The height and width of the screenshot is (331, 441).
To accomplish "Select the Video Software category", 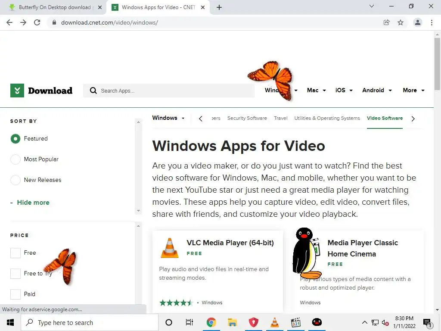I will click(385, 118).
